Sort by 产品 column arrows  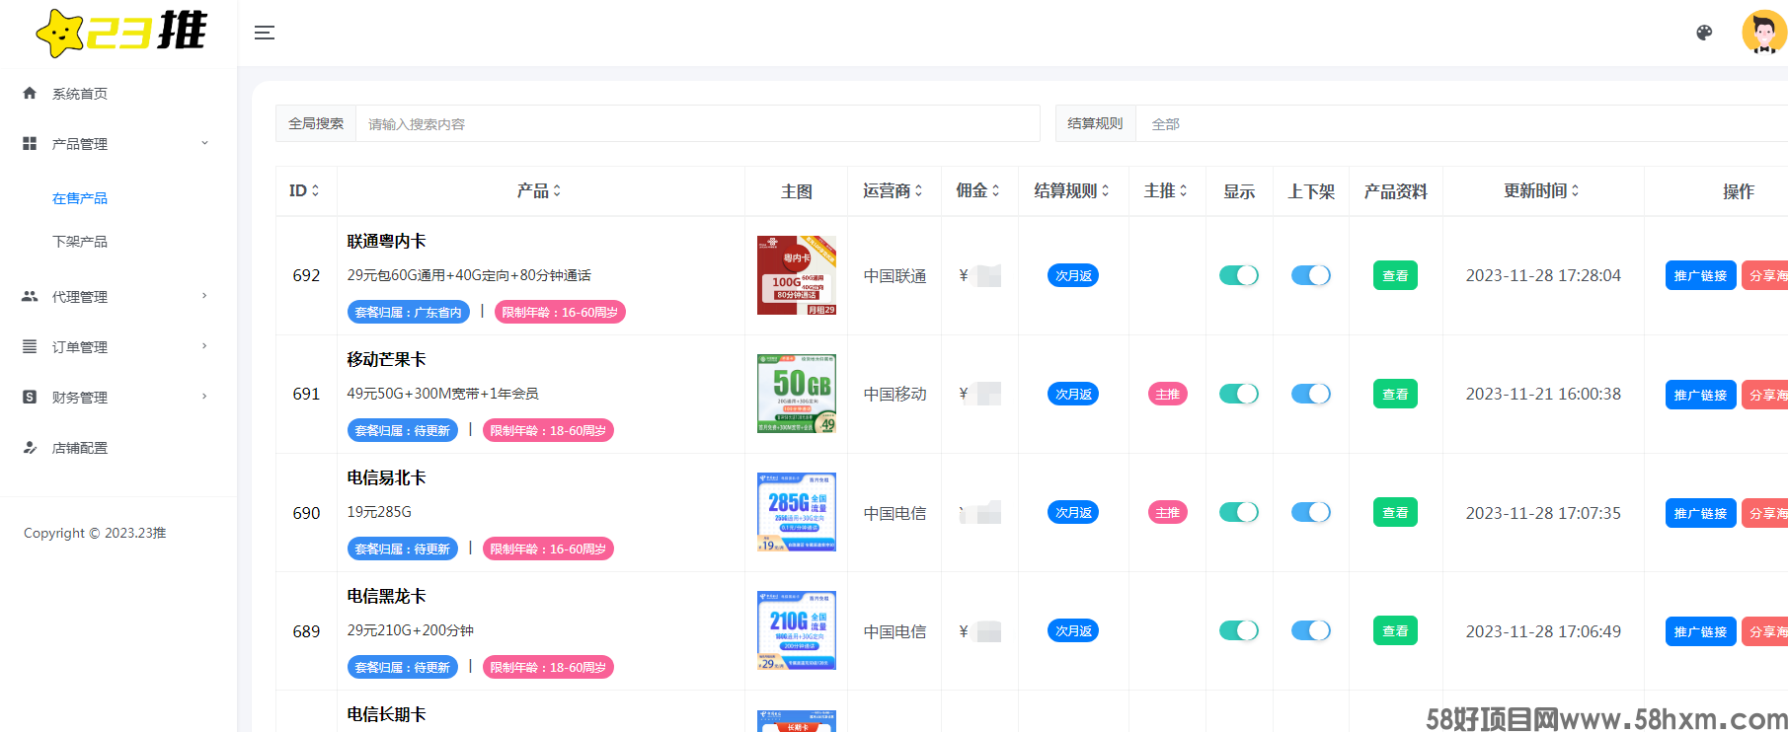pyautogui.click(x=557, y=190)
